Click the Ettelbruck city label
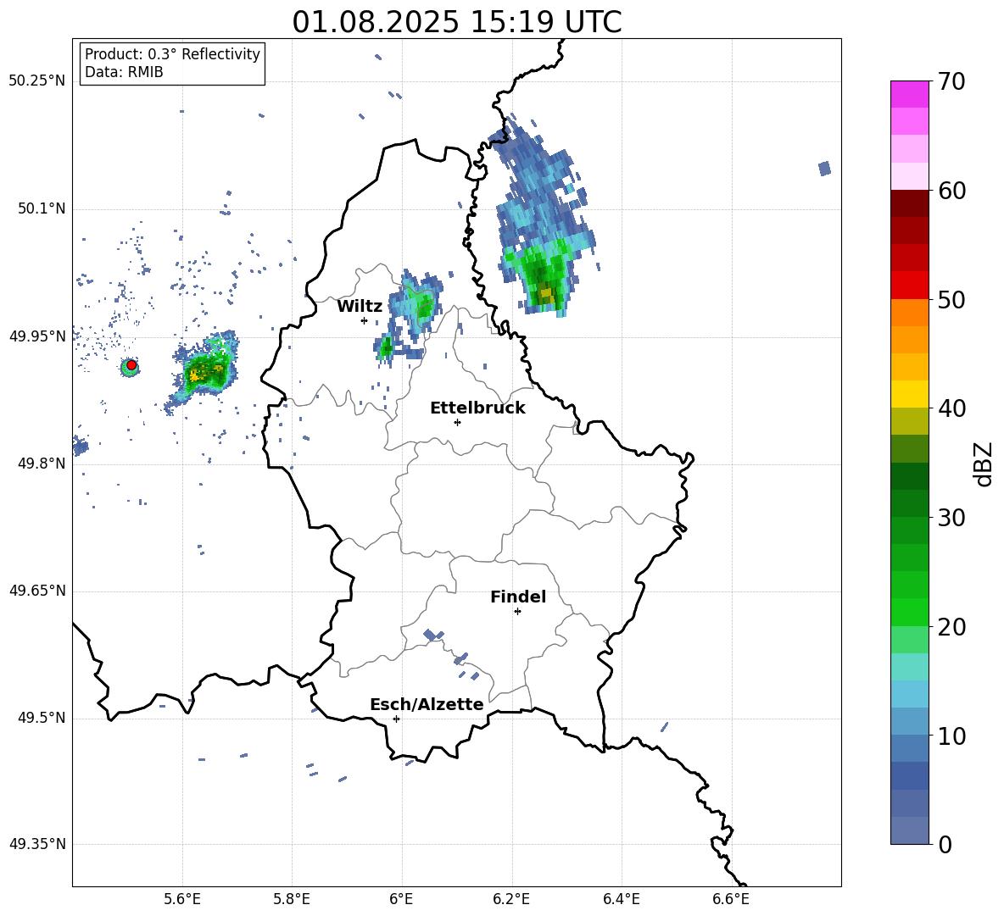The height and width of the screenshot is (916, 1004). [x=477, y=408]
